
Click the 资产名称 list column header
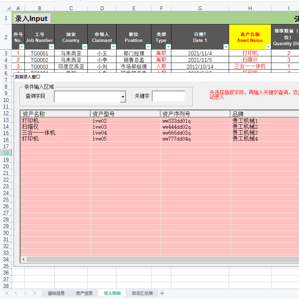55,114
